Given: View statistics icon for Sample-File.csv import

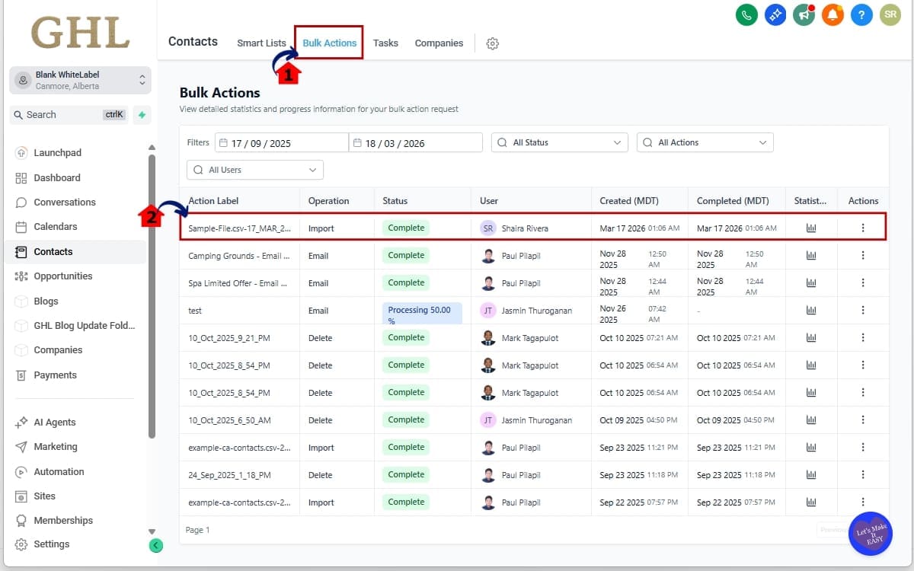Looking at the screenshot, I should coord(811,228).
